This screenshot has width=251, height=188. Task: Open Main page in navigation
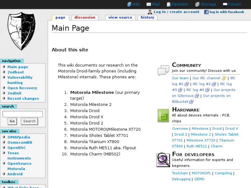[18, 67]
